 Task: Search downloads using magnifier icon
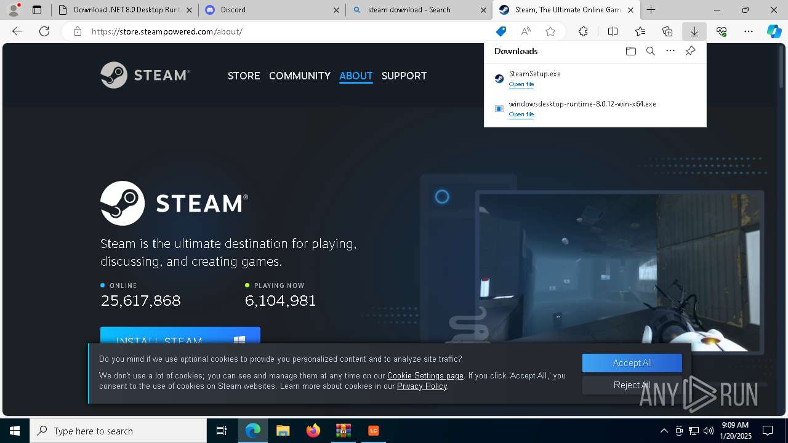pyautogui.click(x=650, y=51)
